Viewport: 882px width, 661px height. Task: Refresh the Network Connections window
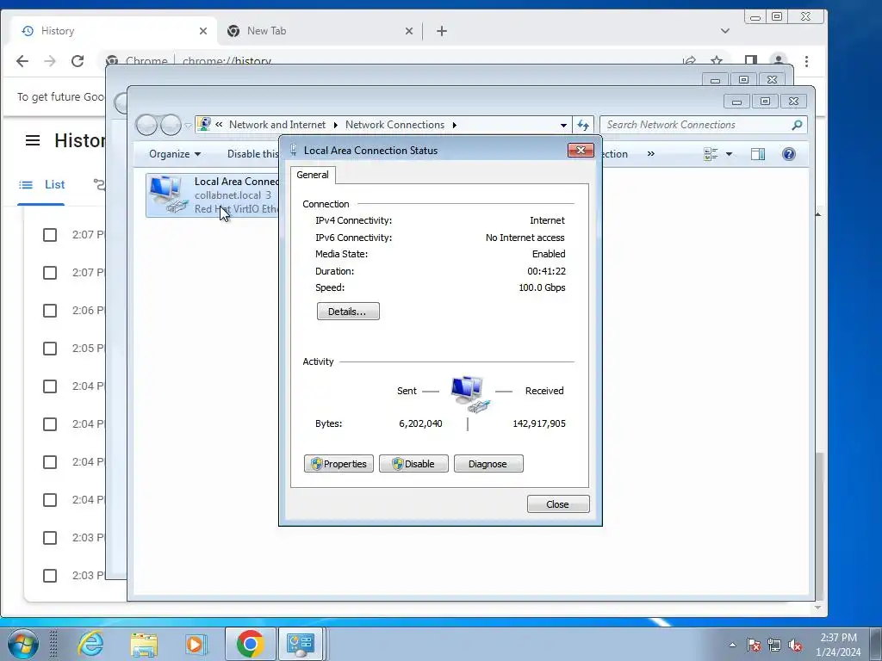(x=583, y=125)
